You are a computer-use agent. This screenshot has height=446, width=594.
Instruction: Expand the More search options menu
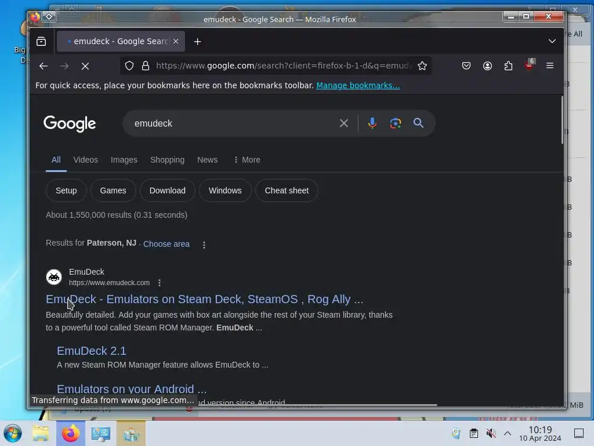[x=247, y=160]
